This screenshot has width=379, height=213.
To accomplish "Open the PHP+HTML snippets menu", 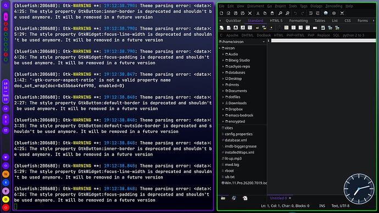I will coord(296,35).
